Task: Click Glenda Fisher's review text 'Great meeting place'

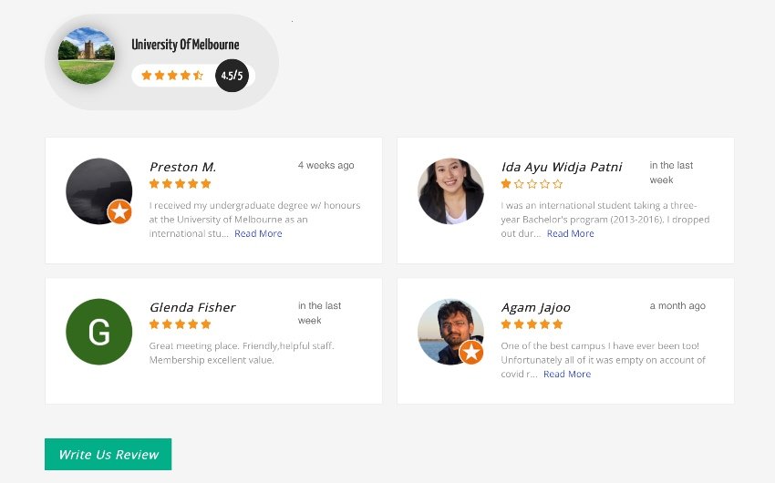Action: (x=242, y=353)
